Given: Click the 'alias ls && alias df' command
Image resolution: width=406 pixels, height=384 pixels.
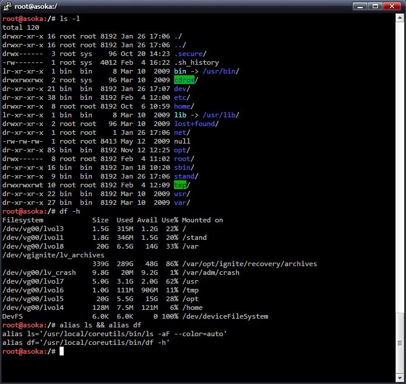Looking at the screenshot, I should [100, 325].
